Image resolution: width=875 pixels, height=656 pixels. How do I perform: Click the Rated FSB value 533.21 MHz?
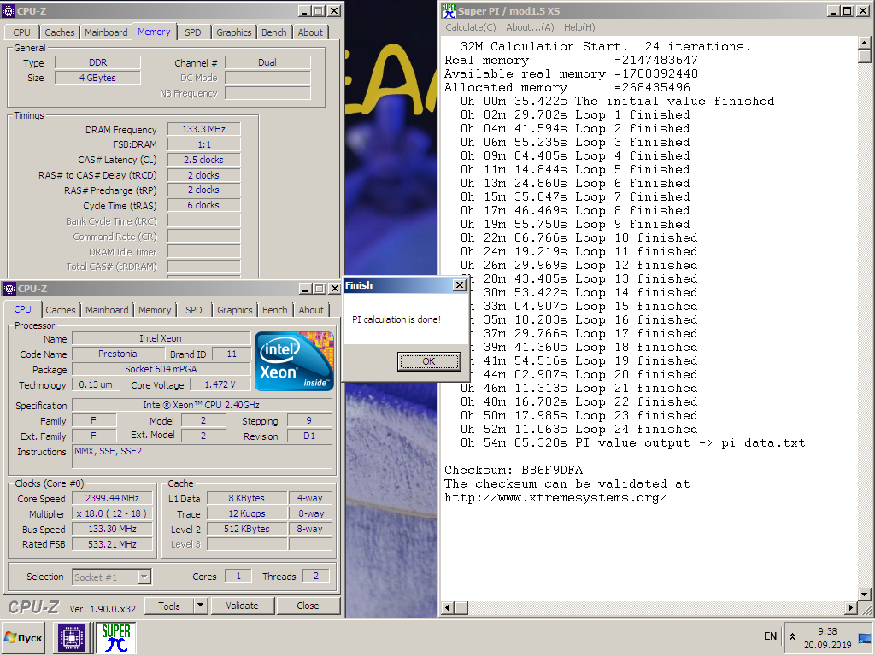(x=112, y=544)
